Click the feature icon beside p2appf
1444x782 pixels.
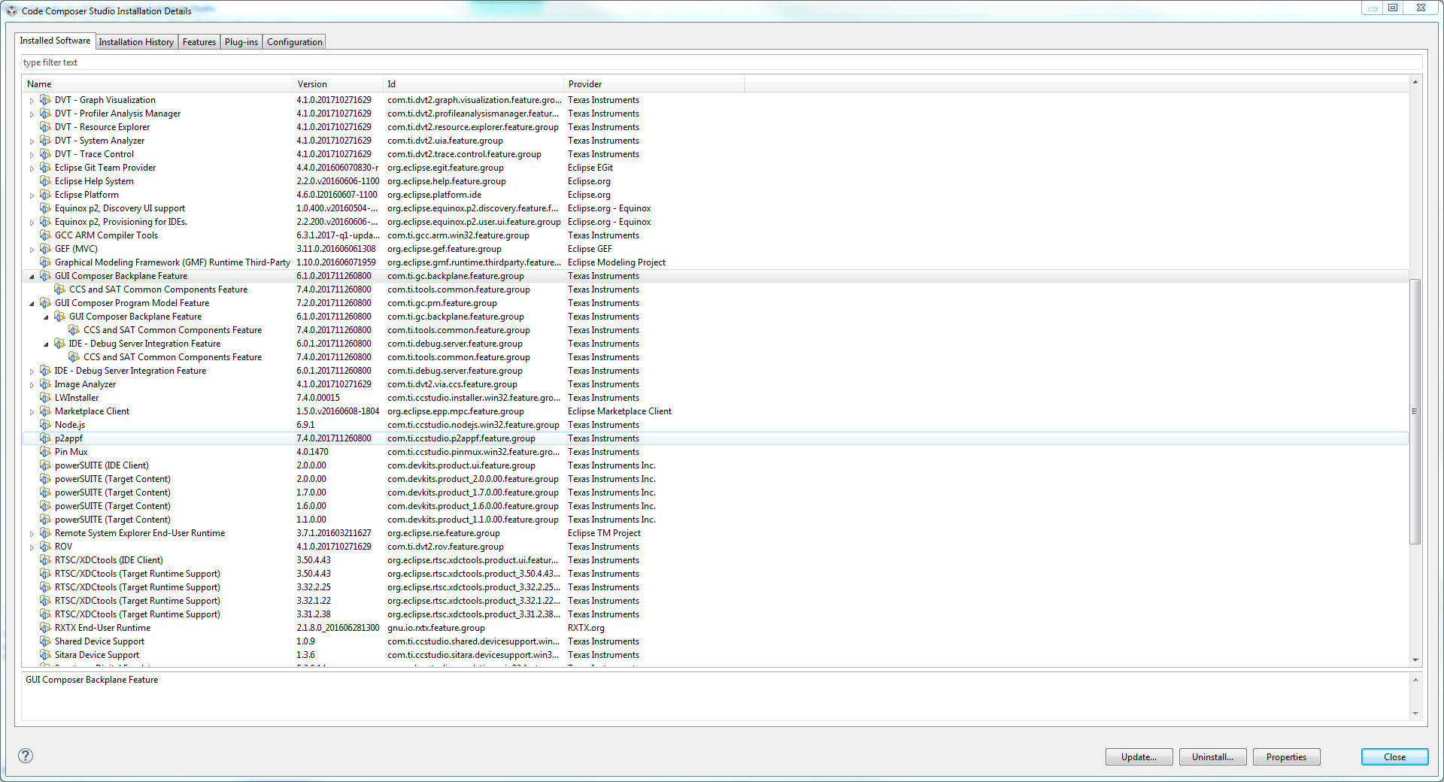[45, 438]
